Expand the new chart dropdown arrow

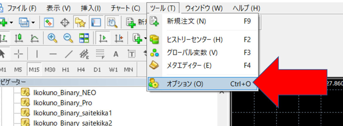pyautogui.click(x=11, y=22)
